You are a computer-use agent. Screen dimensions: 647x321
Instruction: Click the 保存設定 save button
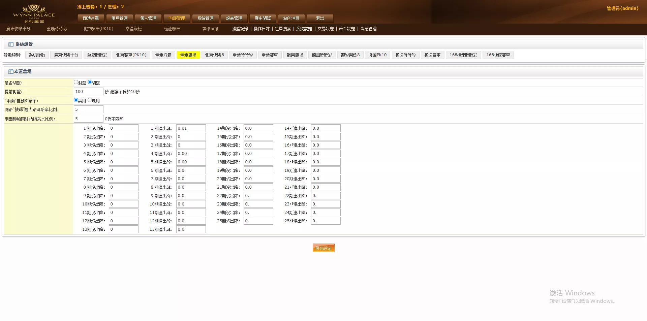pyautogui.click(x=323, y=248)
